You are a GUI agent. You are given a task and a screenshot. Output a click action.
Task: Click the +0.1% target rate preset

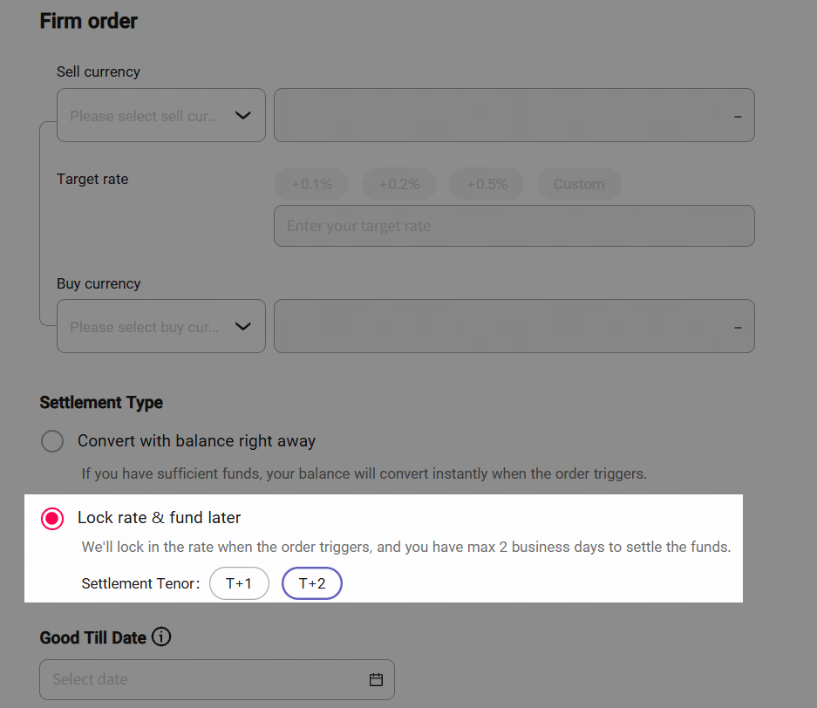click(311, 184)
